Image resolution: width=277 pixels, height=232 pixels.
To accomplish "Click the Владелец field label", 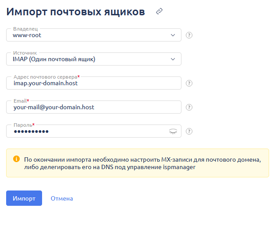I will [x=25, y=29].
